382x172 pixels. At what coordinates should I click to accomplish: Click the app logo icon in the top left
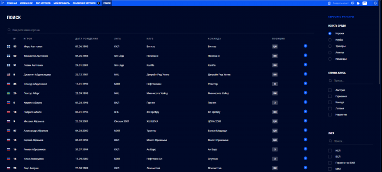click(x=3, y=3)
